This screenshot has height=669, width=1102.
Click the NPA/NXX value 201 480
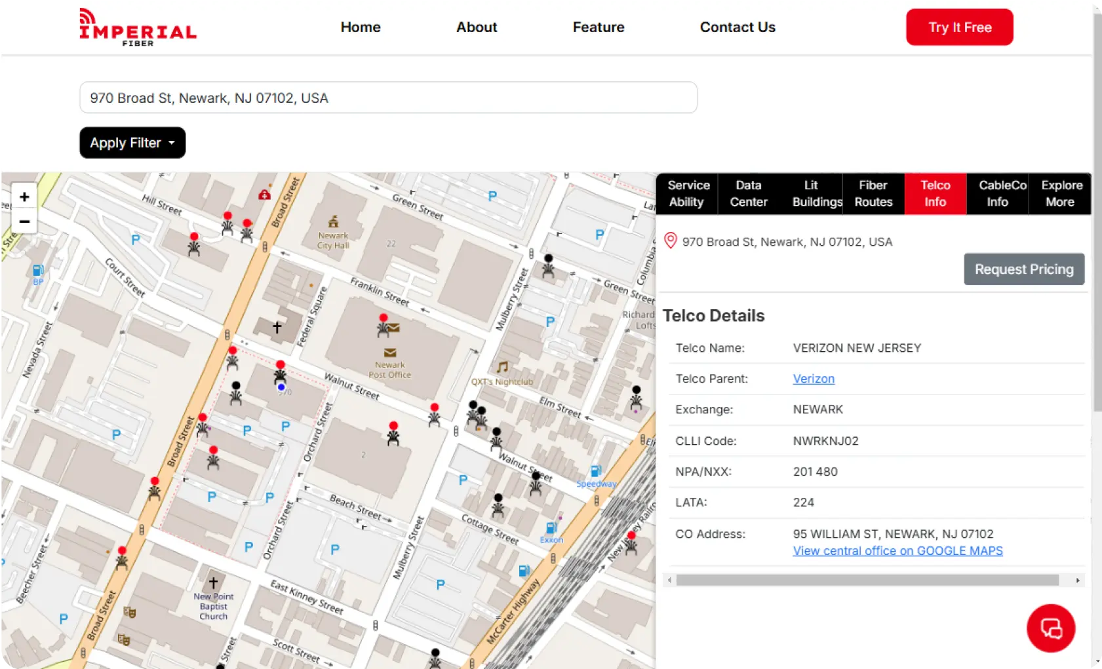[815, 472]
